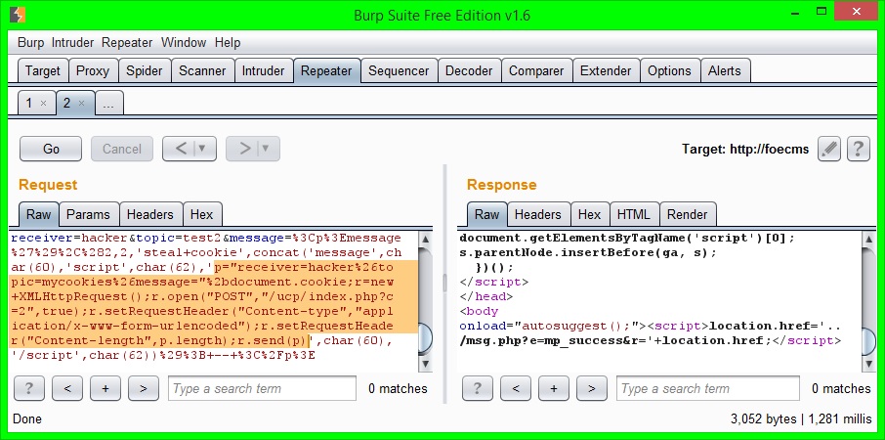Screen dimensions: 885x440
Task: Click request search previous match button
Action: point(67,388)
